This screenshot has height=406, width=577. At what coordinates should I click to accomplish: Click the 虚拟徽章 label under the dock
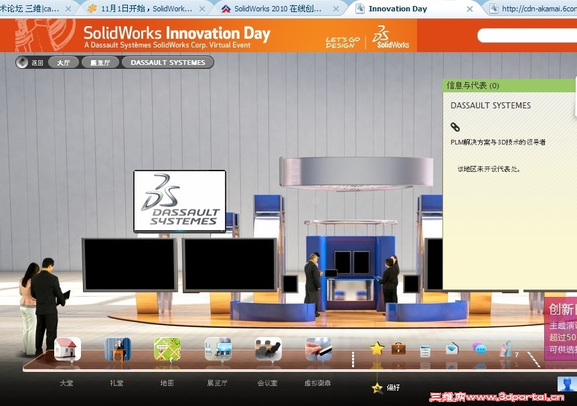click(317, 383)
